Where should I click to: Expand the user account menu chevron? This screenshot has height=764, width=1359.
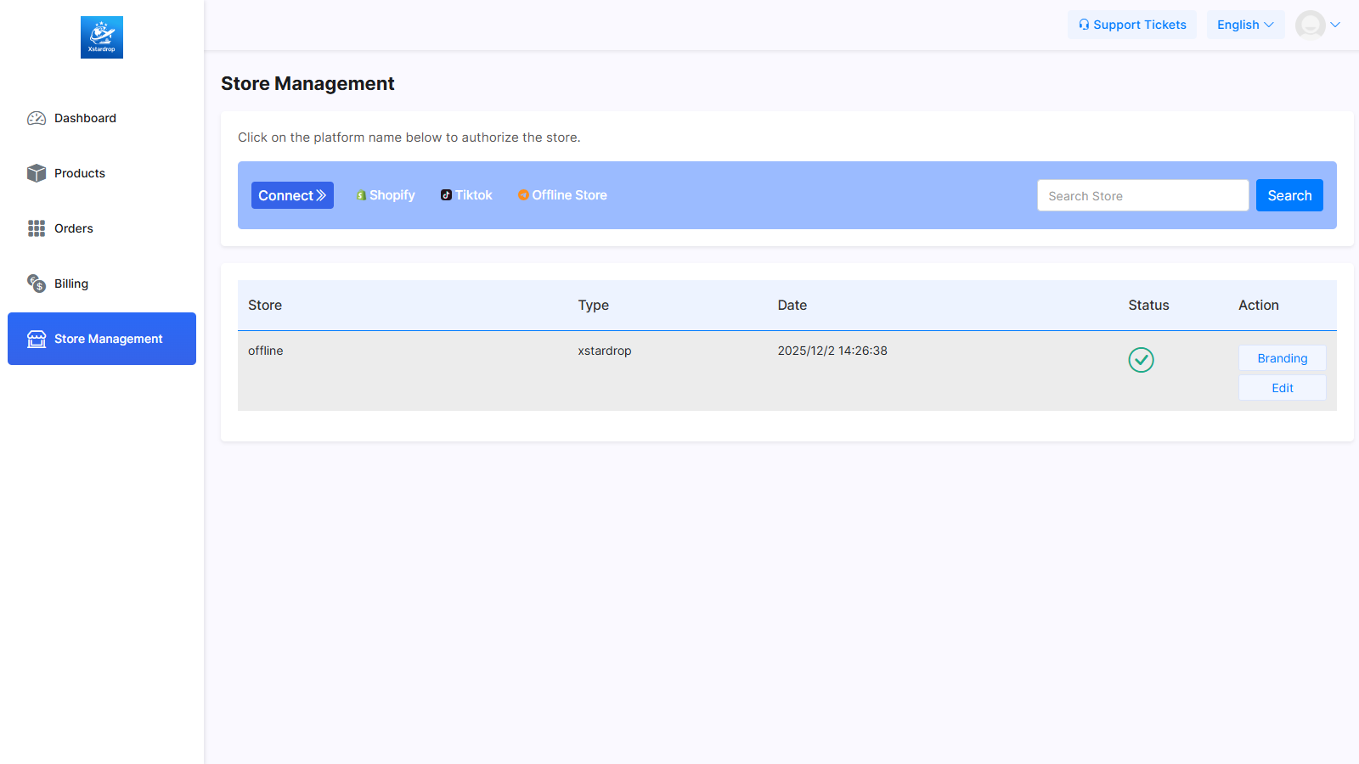coord(1335,25)
